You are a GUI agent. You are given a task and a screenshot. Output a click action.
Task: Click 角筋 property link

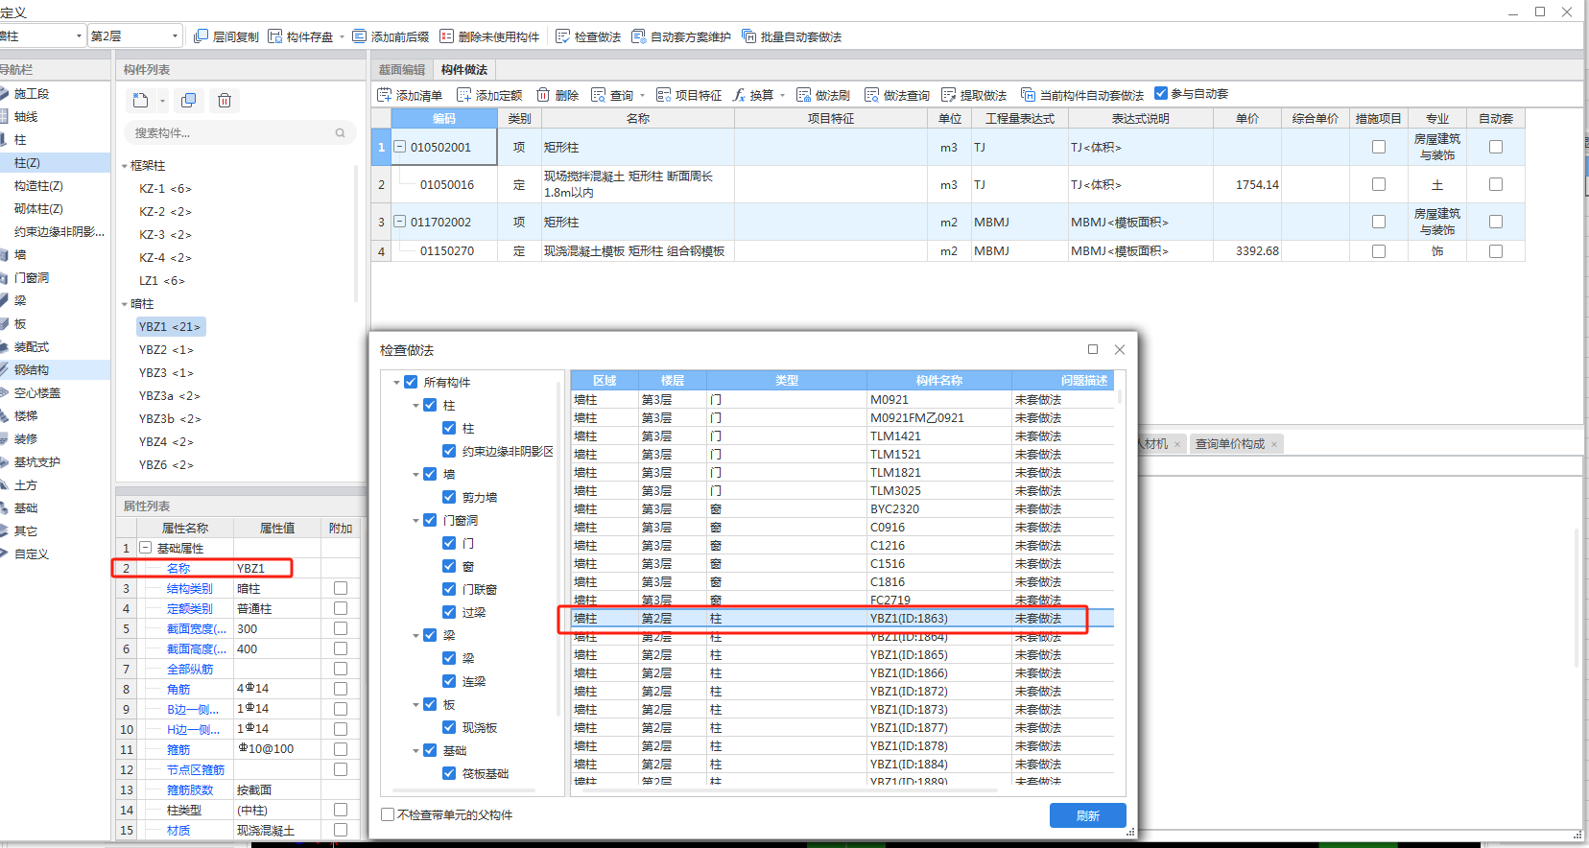(178, 690)
